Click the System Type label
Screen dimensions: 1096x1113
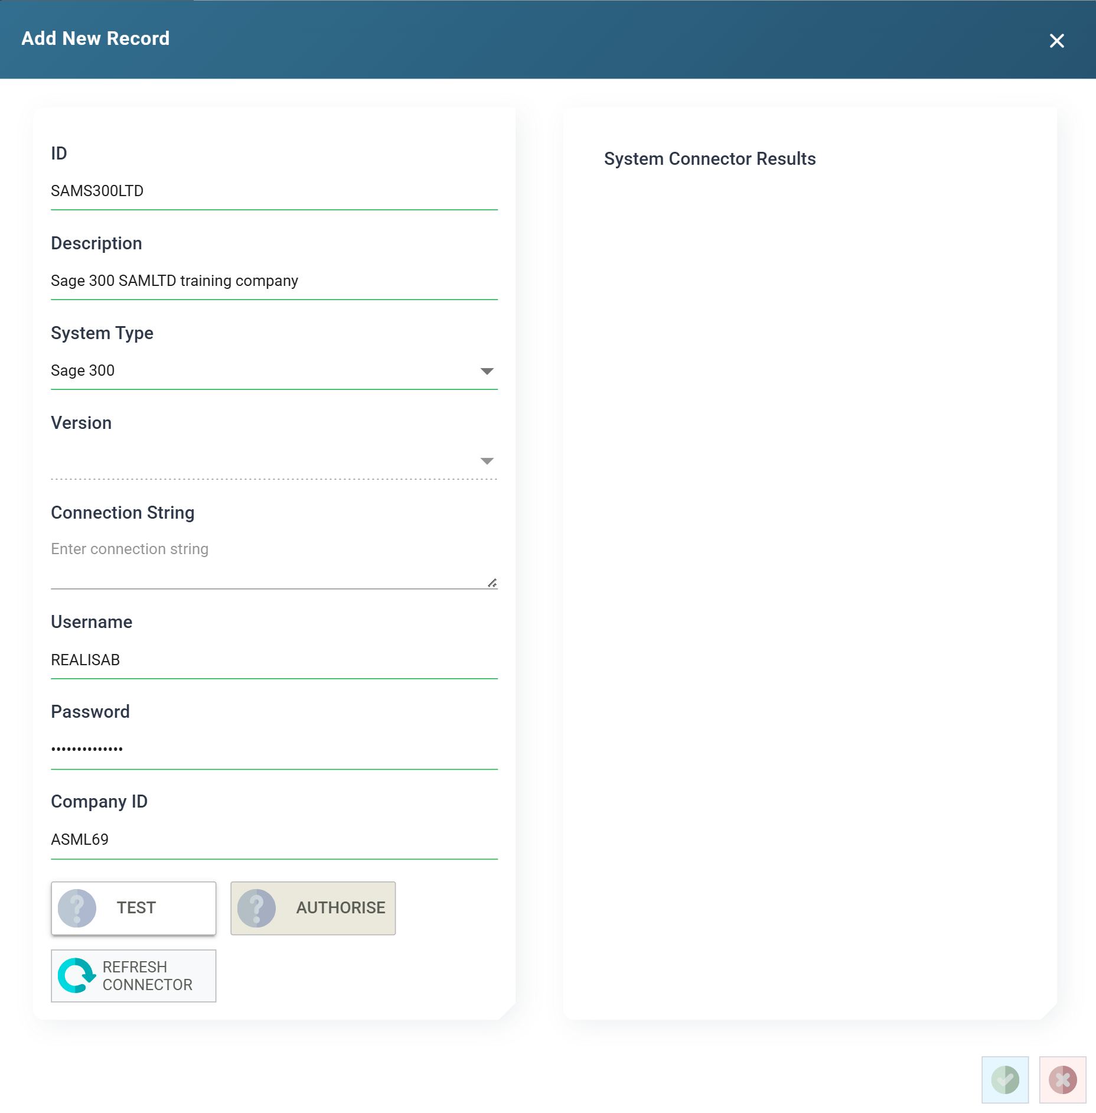click(102, 333)
